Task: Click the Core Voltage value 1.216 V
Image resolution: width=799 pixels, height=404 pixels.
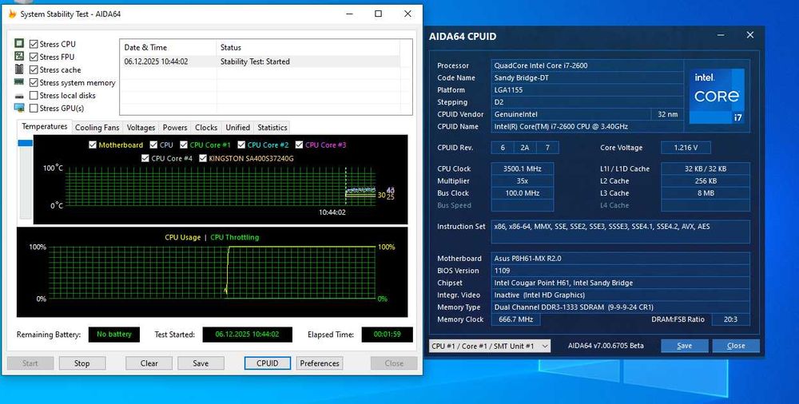Action: [686, 148]
